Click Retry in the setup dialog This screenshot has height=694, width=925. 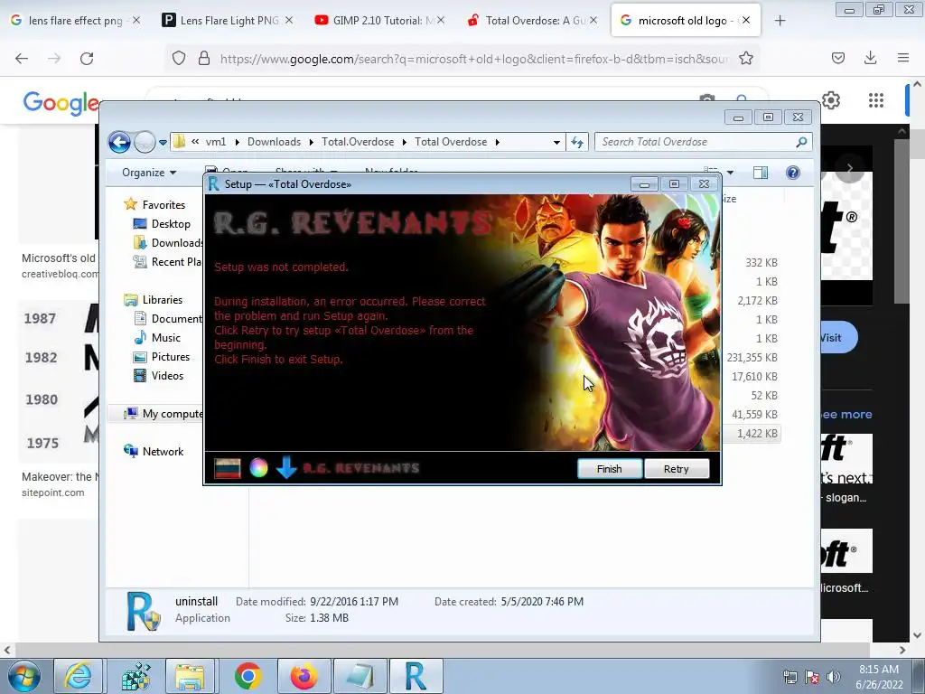pyautogui.click(x=676, y=469)
